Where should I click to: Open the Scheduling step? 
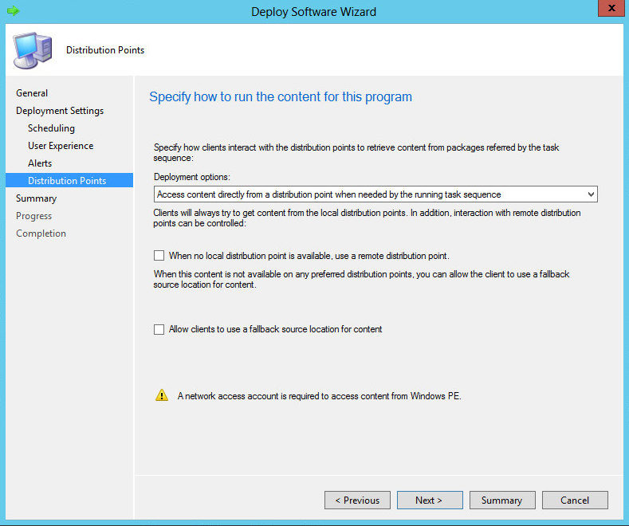[x=51, y=128]
